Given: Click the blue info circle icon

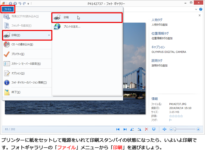Looking at the screenshot, I should pyautogui.click(x=7, y=83).
